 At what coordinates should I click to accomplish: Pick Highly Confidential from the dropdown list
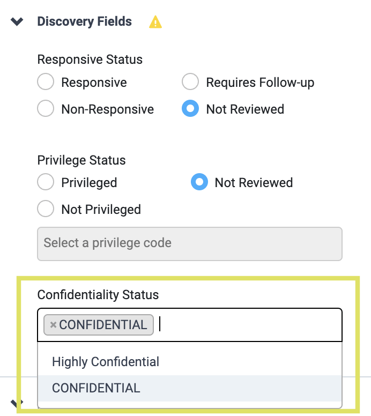pos(106,362)
